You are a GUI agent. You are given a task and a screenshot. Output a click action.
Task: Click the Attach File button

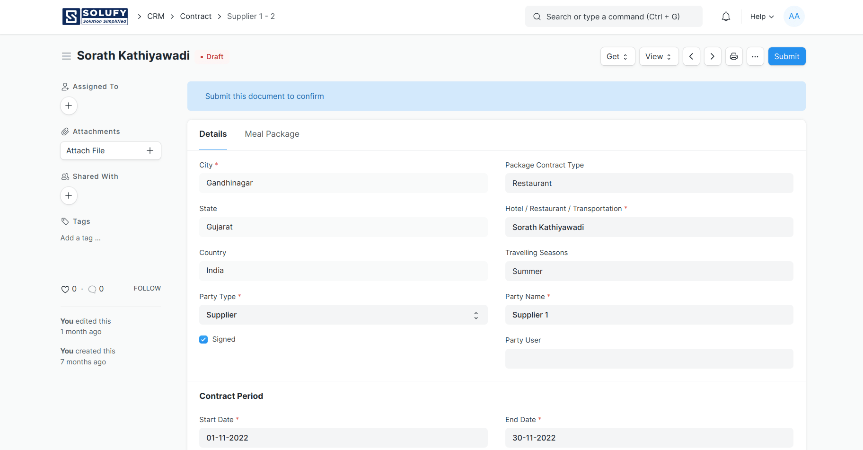(x=110, y=150)
